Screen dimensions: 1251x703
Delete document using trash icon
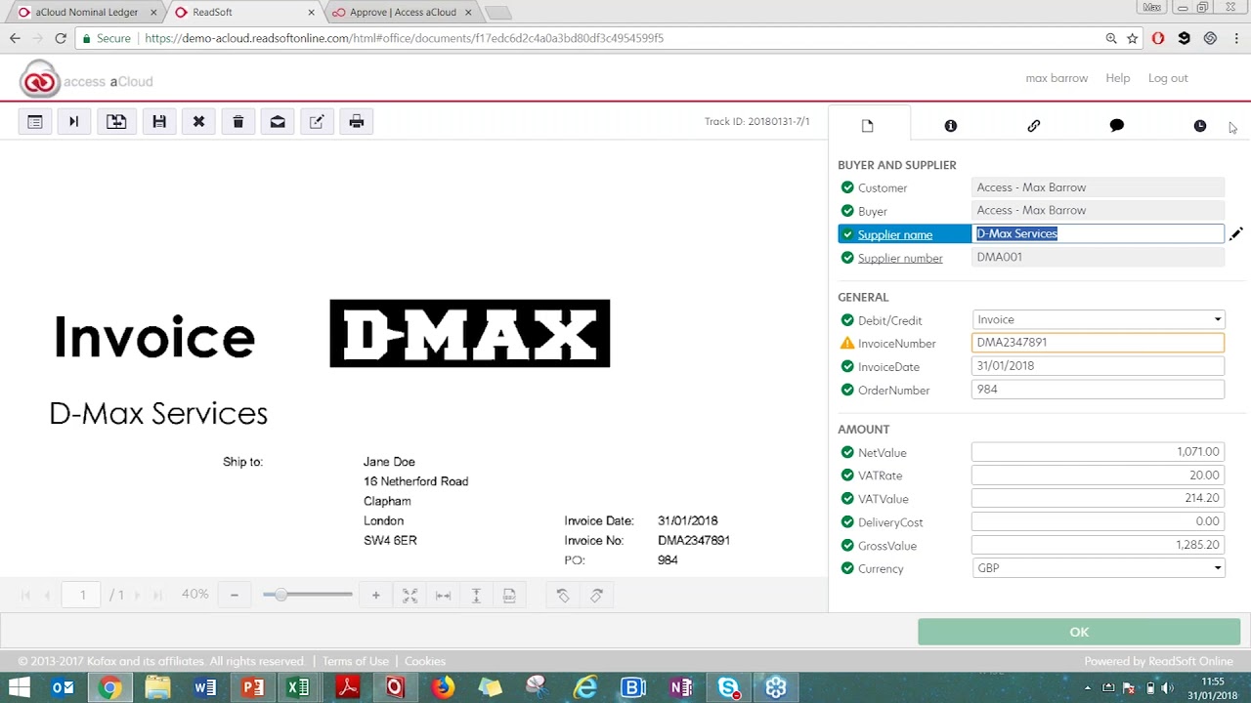pyautogui.click(x=237, y=121)
